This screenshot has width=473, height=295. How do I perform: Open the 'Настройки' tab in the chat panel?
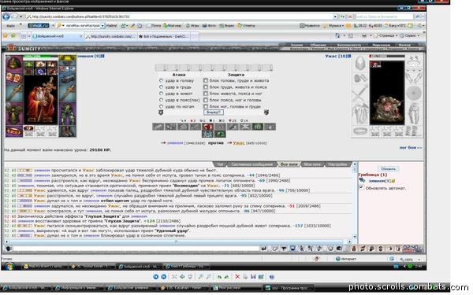[337, 164]
